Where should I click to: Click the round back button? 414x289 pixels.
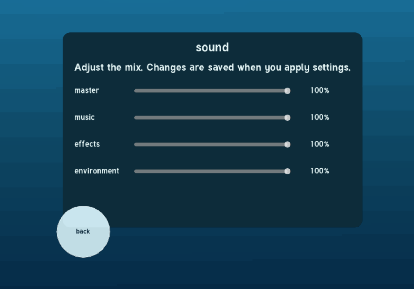[x=83, y=232]
